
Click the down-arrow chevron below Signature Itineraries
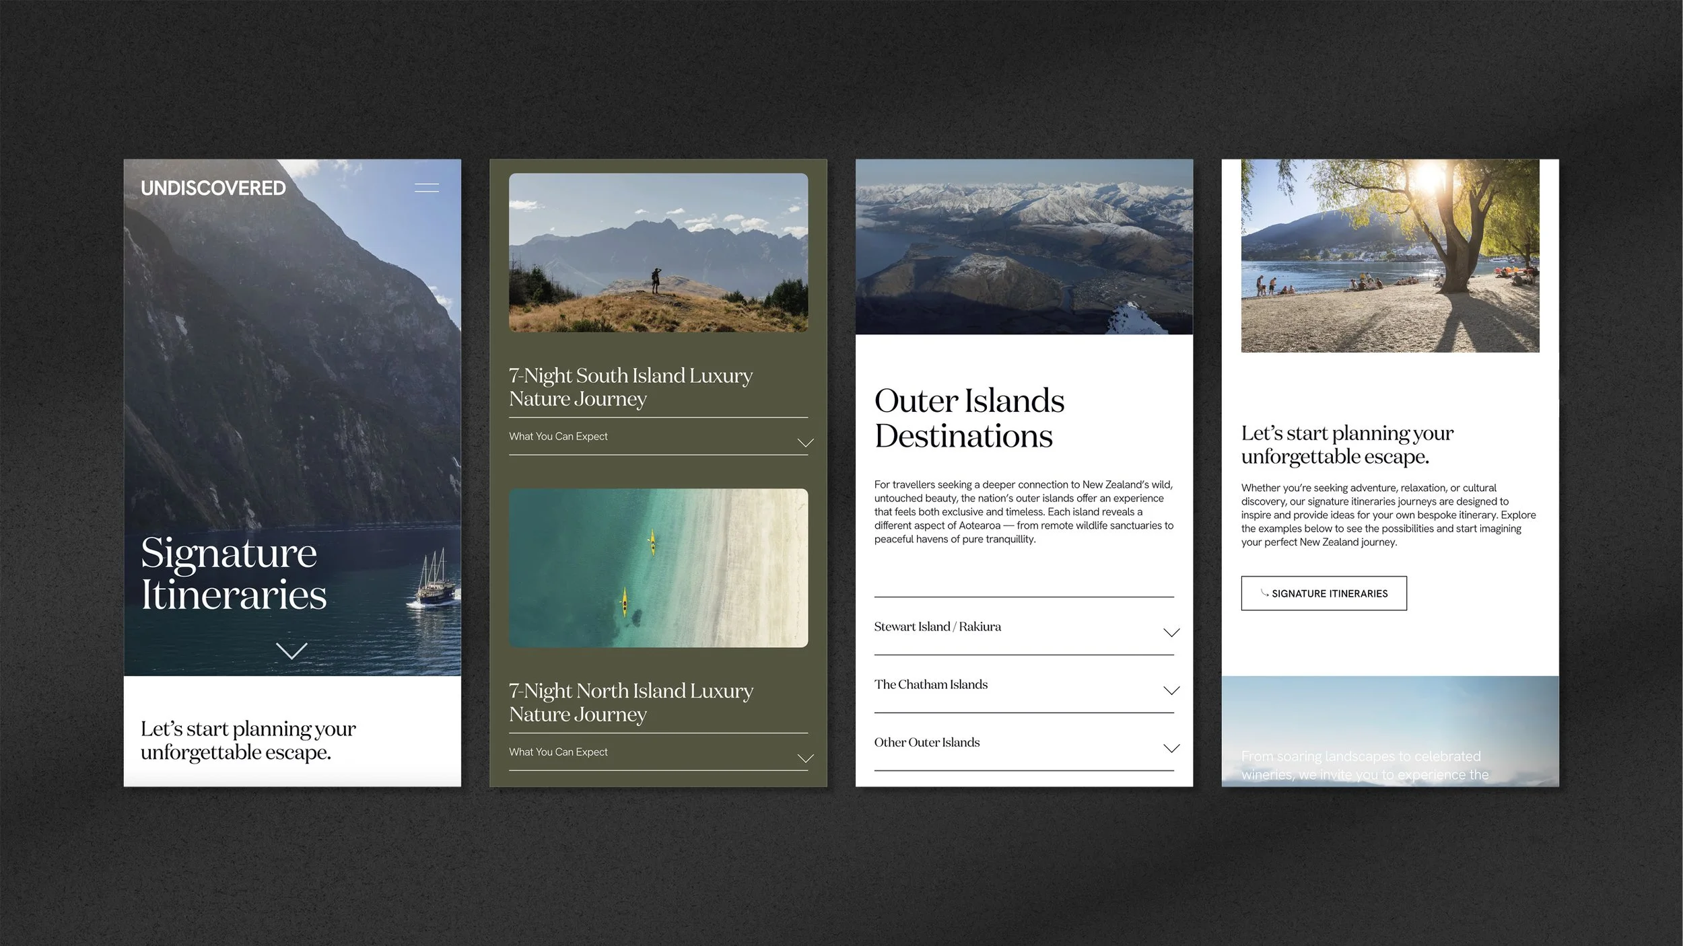[x=291, y=652]
